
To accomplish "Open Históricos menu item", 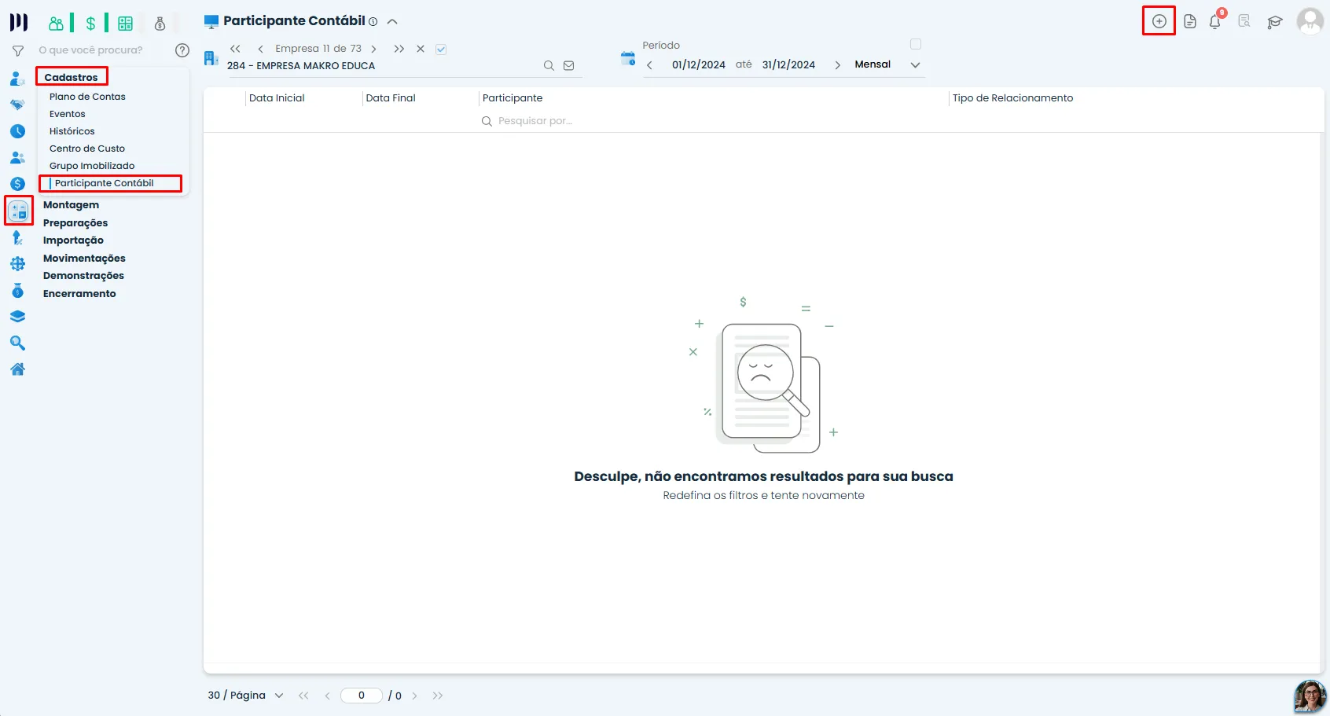I will [72, 131].
